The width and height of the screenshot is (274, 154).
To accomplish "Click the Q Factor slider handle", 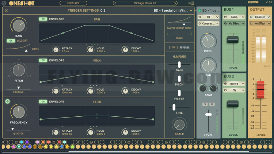I will (12, 129).
